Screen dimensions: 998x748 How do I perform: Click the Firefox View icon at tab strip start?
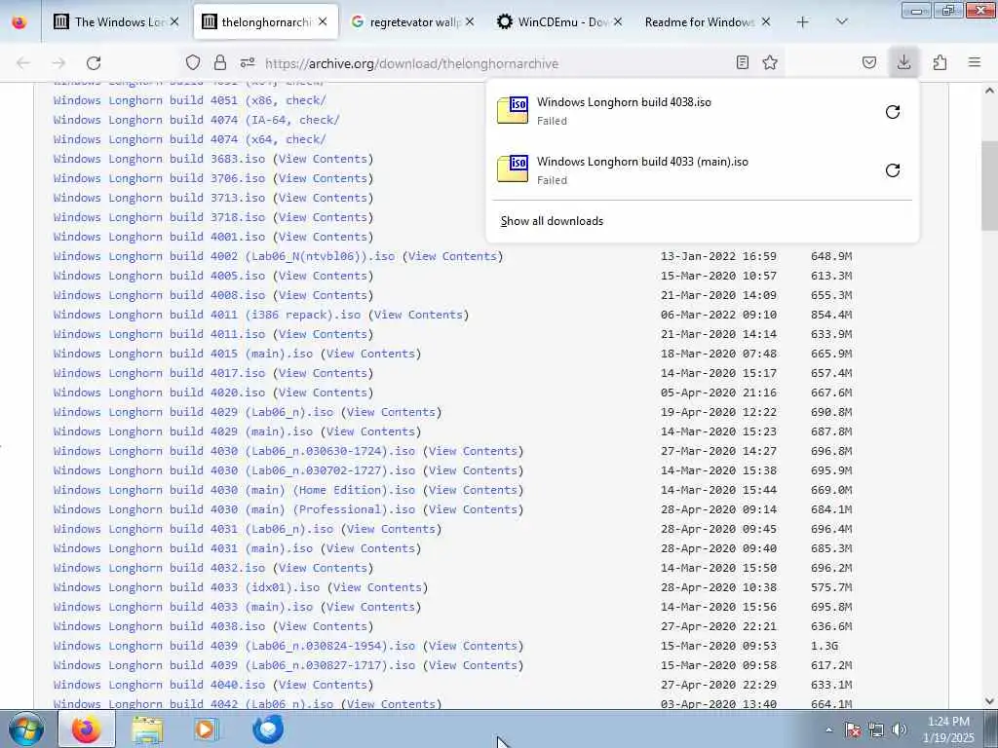coord(19,22)
